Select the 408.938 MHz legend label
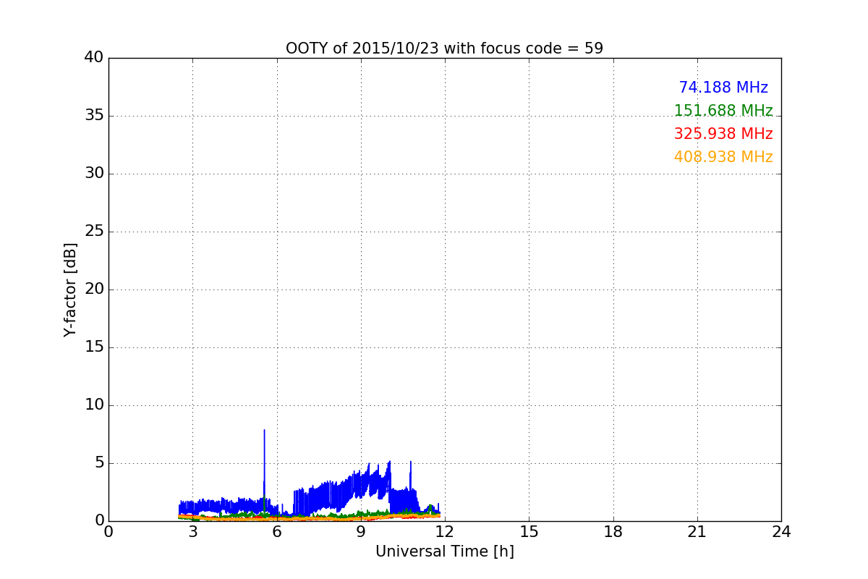The image size is (868, 579). click(723, 157)
